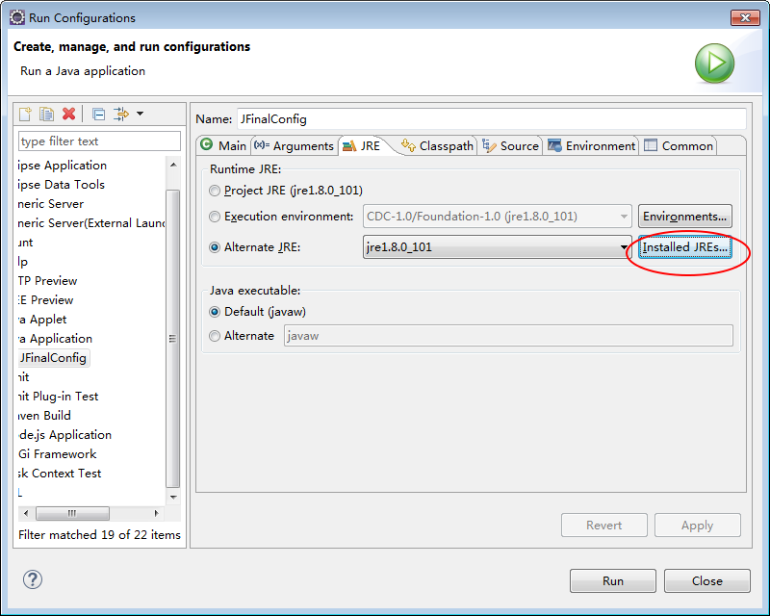Select JUnit Plug-in Test tree item
The width and height of the screenshot is (770, 616).
[x=58, y=397]
